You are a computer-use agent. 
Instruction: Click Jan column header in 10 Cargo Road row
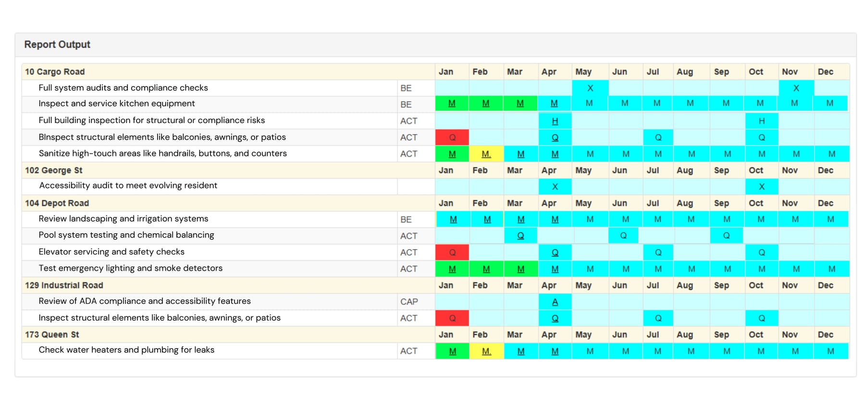pyautogui.click(x=446, y=72)
